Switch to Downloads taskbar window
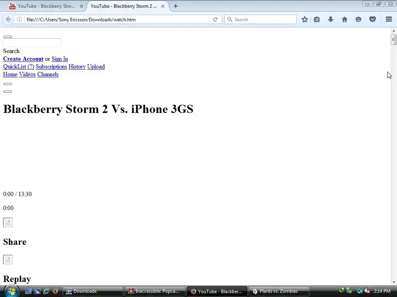397x297 pixels. click(93, 292)
